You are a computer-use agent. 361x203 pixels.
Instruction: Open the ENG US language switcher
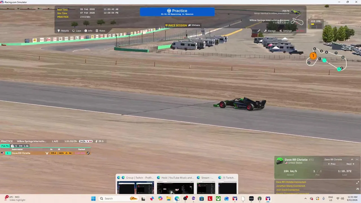tap(331, 198)
